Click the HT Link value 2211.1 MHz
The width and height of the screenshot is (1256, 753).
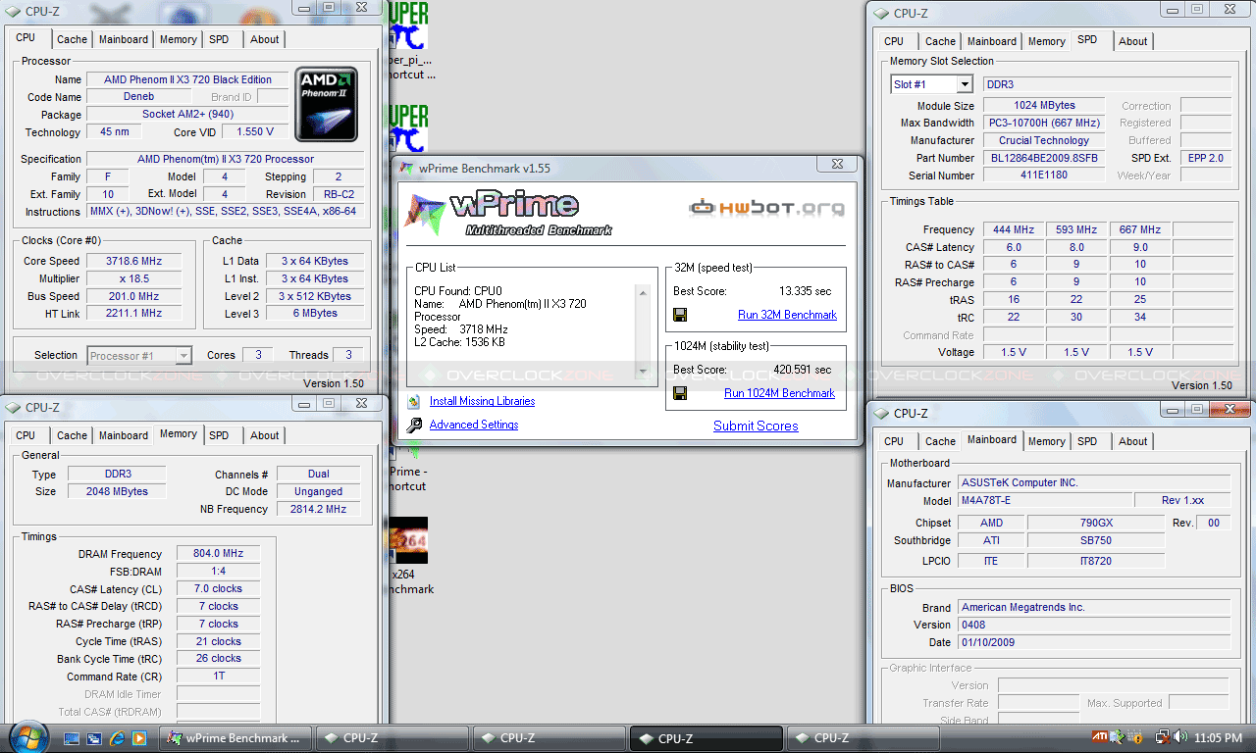[x=133, y=313]
